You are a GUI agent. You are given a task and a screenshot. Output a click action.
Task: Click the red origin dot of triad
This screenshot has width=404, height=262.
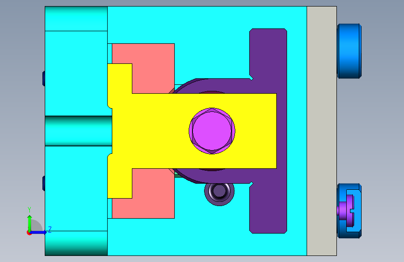coord(29,233)
